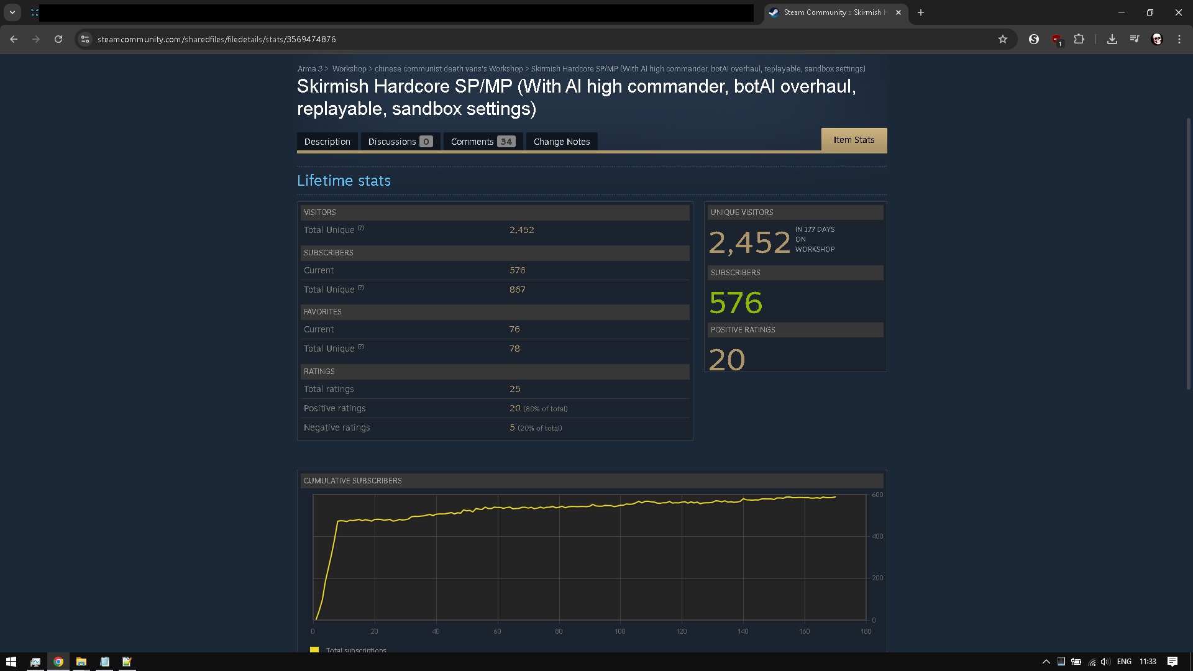
Task: Reload the page with the refresh icon
Action: point(58,39)
